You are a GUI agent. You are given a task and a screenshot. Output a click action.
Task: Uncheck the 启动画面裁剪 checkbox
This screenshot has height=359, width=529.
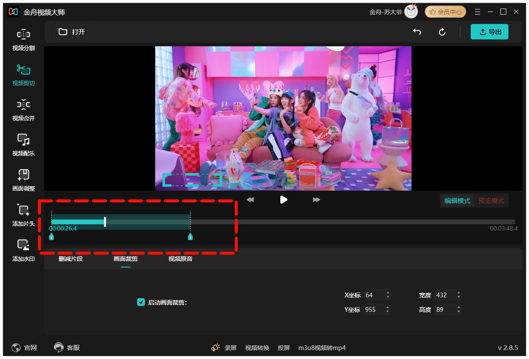pos(141,302)
